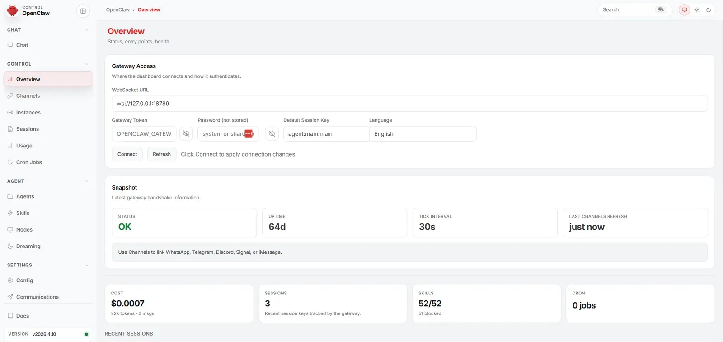Click the Default Session Key field

(326, 134)
